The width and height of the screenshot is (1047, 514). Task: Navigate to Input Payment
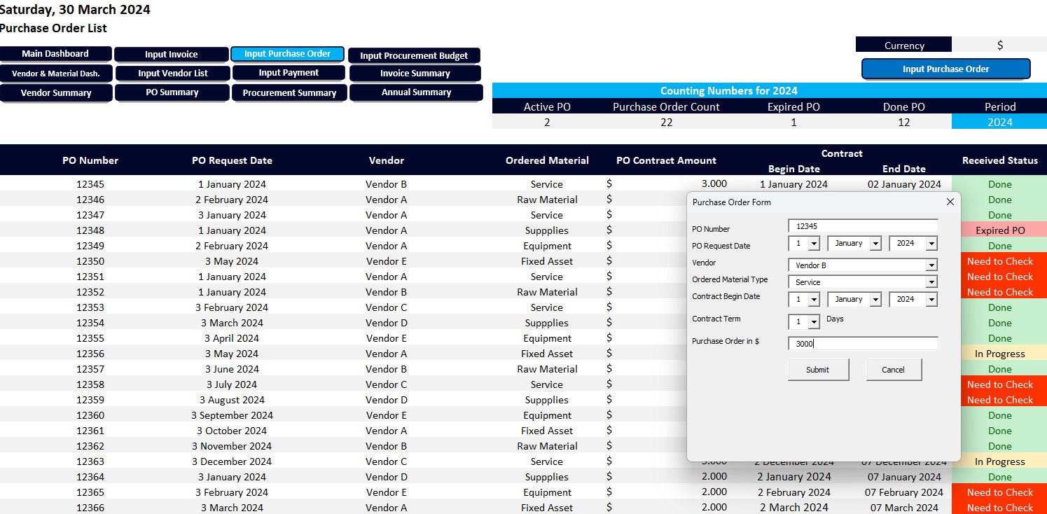(x=287, y=73)
